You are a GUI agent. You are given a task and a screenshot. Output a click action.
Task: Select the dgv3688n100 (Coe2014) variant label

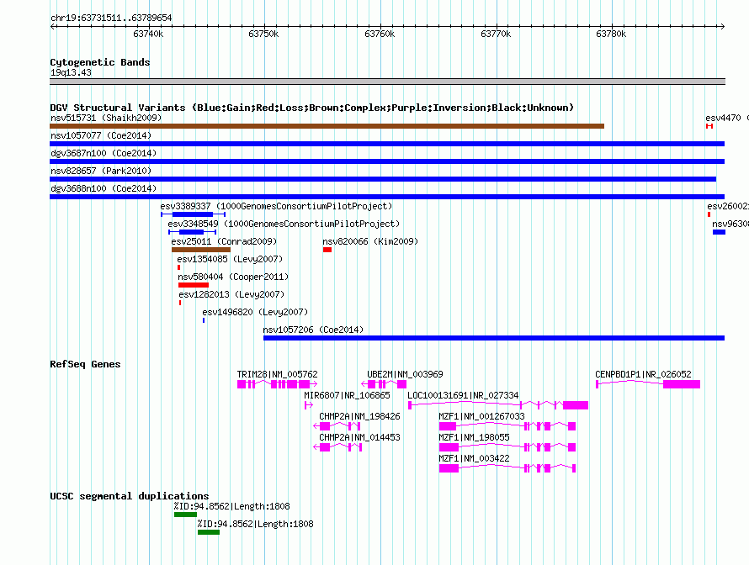(104, 188)
